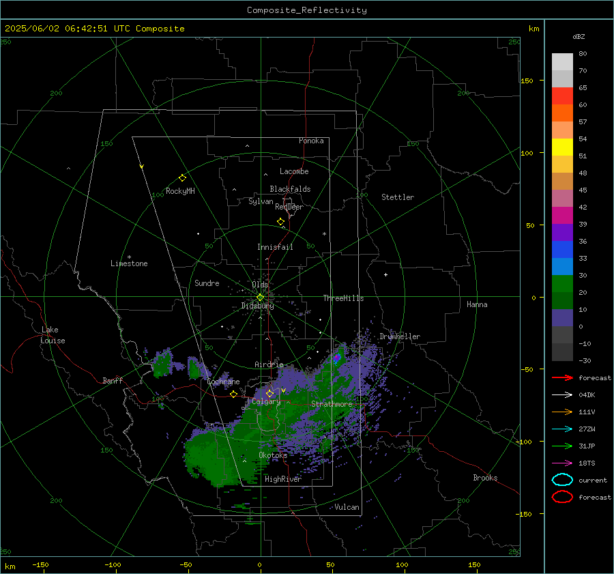614x574 pixels.
Task: Click the Airdrie label
Action: point(269,364)
